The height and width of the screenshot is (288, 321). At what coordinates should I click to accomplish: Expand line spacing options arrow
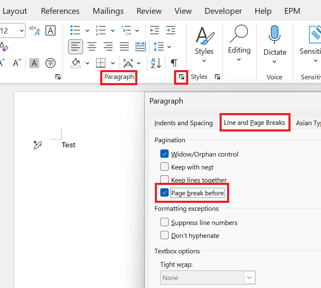[169, 47]
